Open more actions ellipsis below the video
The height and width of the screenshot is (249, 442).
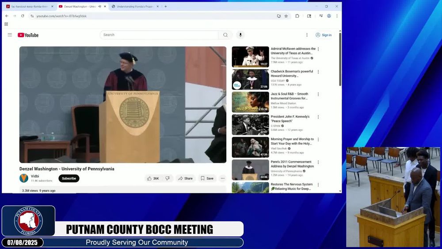click(x=223, y=179)
